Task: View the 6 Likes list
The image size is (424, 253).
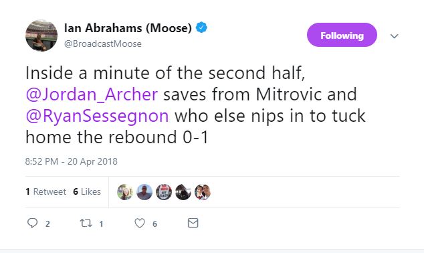Action: [x=87, y=191]
